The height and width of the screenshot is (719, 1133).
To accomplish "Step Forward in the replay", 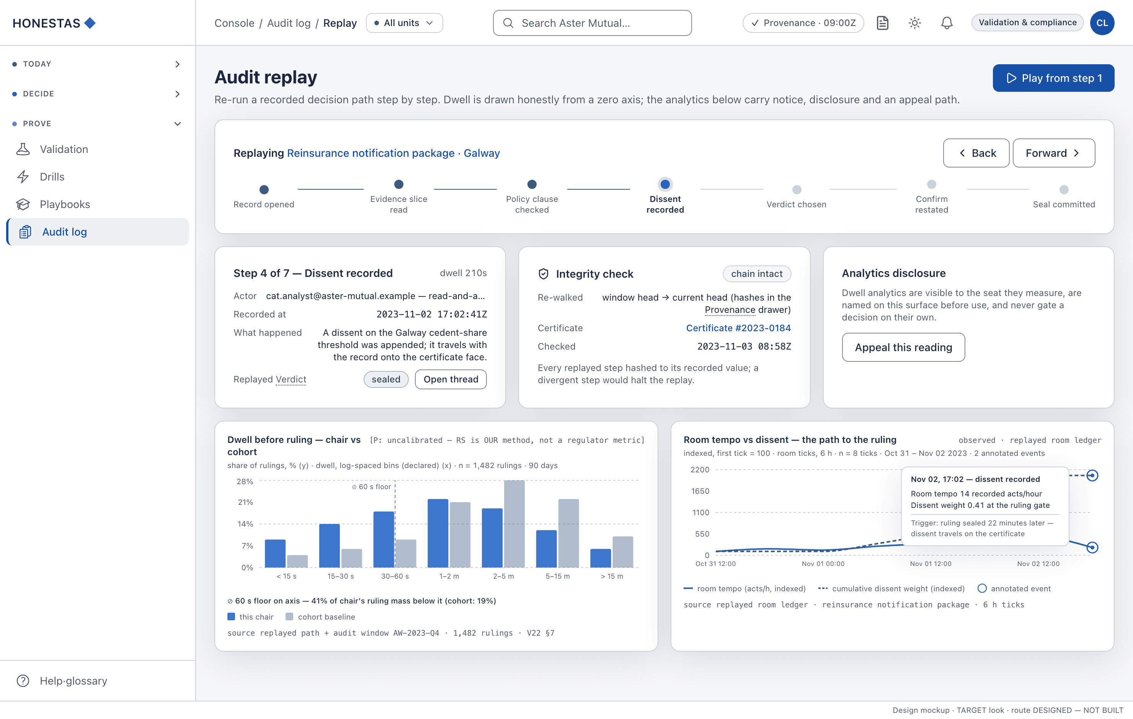I will 1053,153.
